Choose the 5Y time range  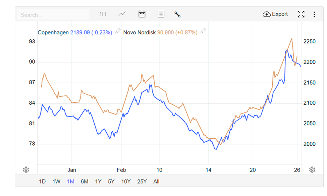111,182
